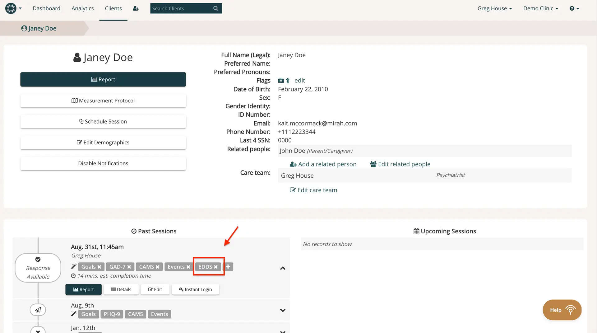Remove the EDDS measure tag
Image resolution: width=597 pixels, height=333 pixels.
[x=216, y=267]
